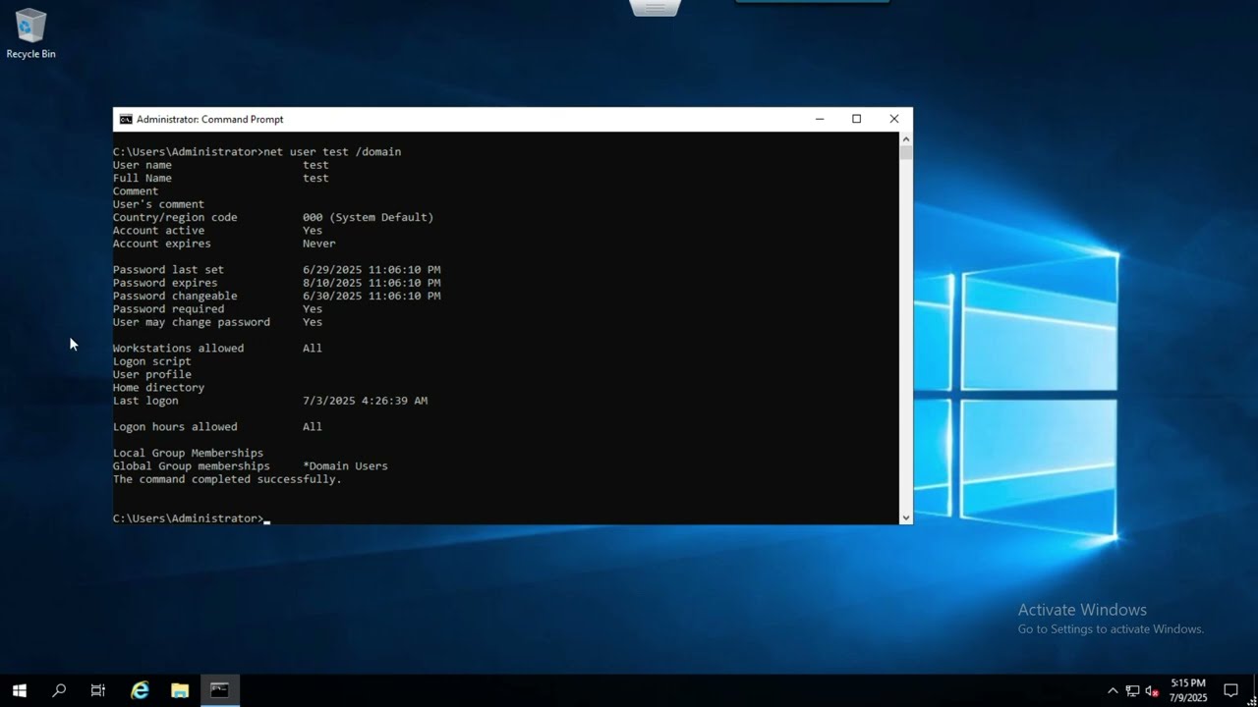1258x707 pixels.
Task: Click 'Workstations allowed' label
Action: pyautogui.click(x=178, y=349)
